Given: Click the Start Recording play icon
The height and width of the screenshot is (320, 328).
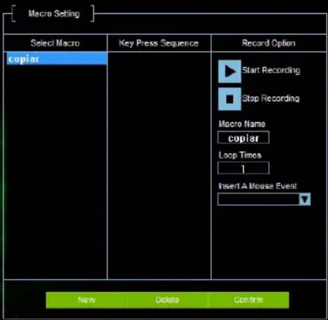Looking at the screenshot, I should click(x=230, y=71).
